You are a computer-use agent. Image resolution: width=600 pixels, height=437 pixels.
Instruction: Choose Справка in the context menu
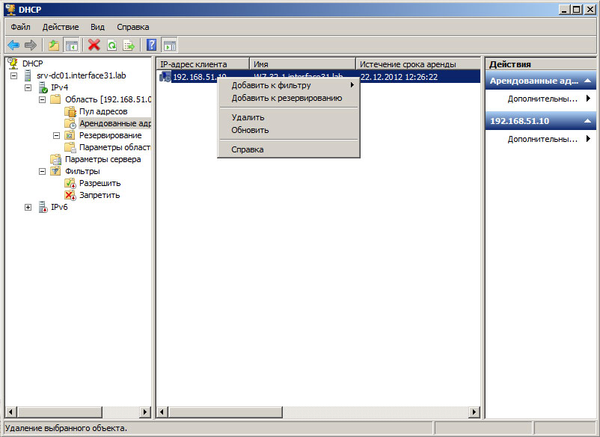pyautogui.click(x=289, y=149)
